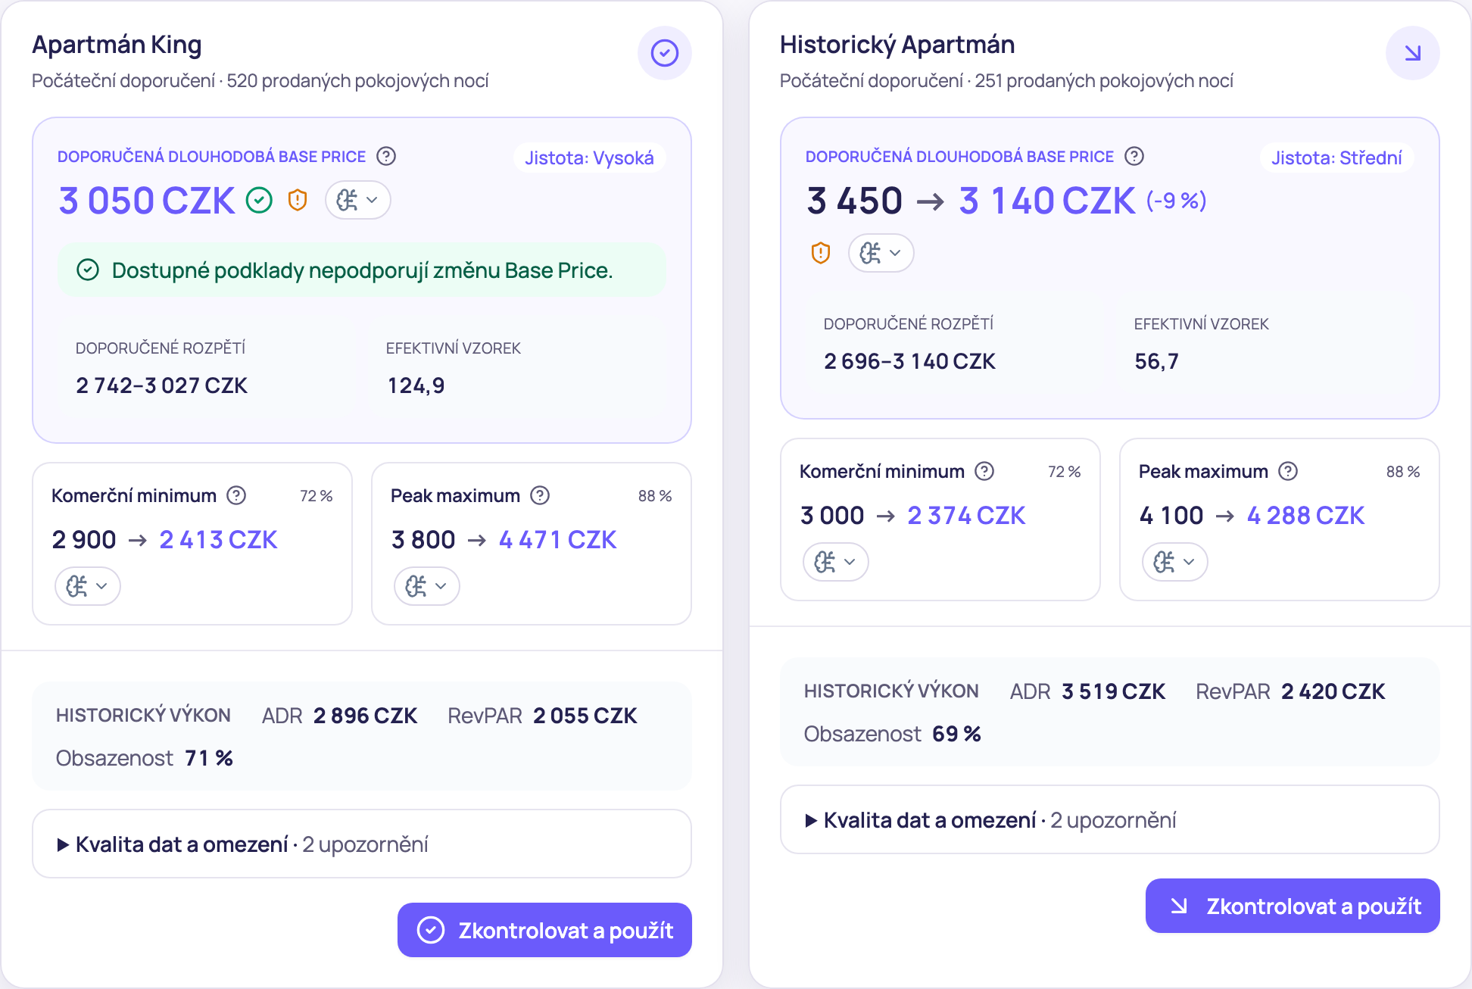This screenshot has height=989, width=1472.
Task: Click the 2 374 CZK minimum value
Action: pos(966,515)
